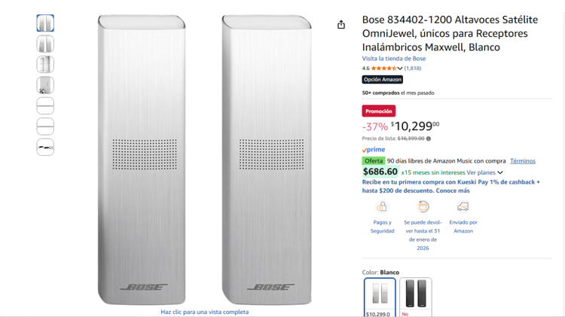This screenshot has height=317, width=565.
Task: Expand the rating breakdown chevron
Action: coord(400,69)
